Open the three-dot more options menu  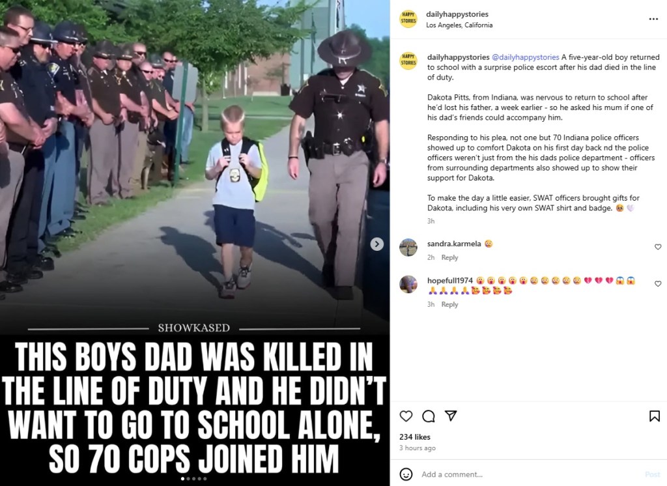point(653,19)
